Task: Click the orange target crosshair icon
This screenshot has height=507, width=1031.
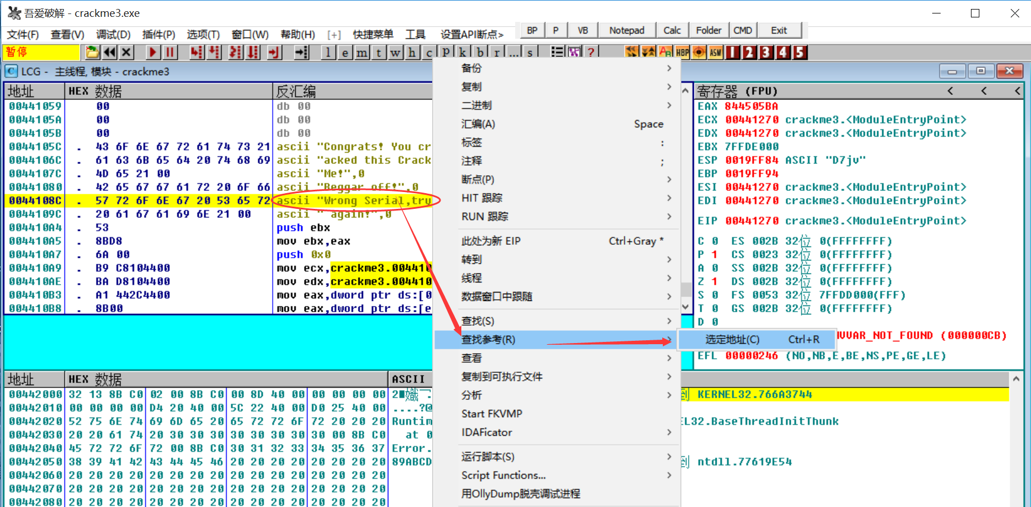Action: pyautogui.click(x=699, y=52)
